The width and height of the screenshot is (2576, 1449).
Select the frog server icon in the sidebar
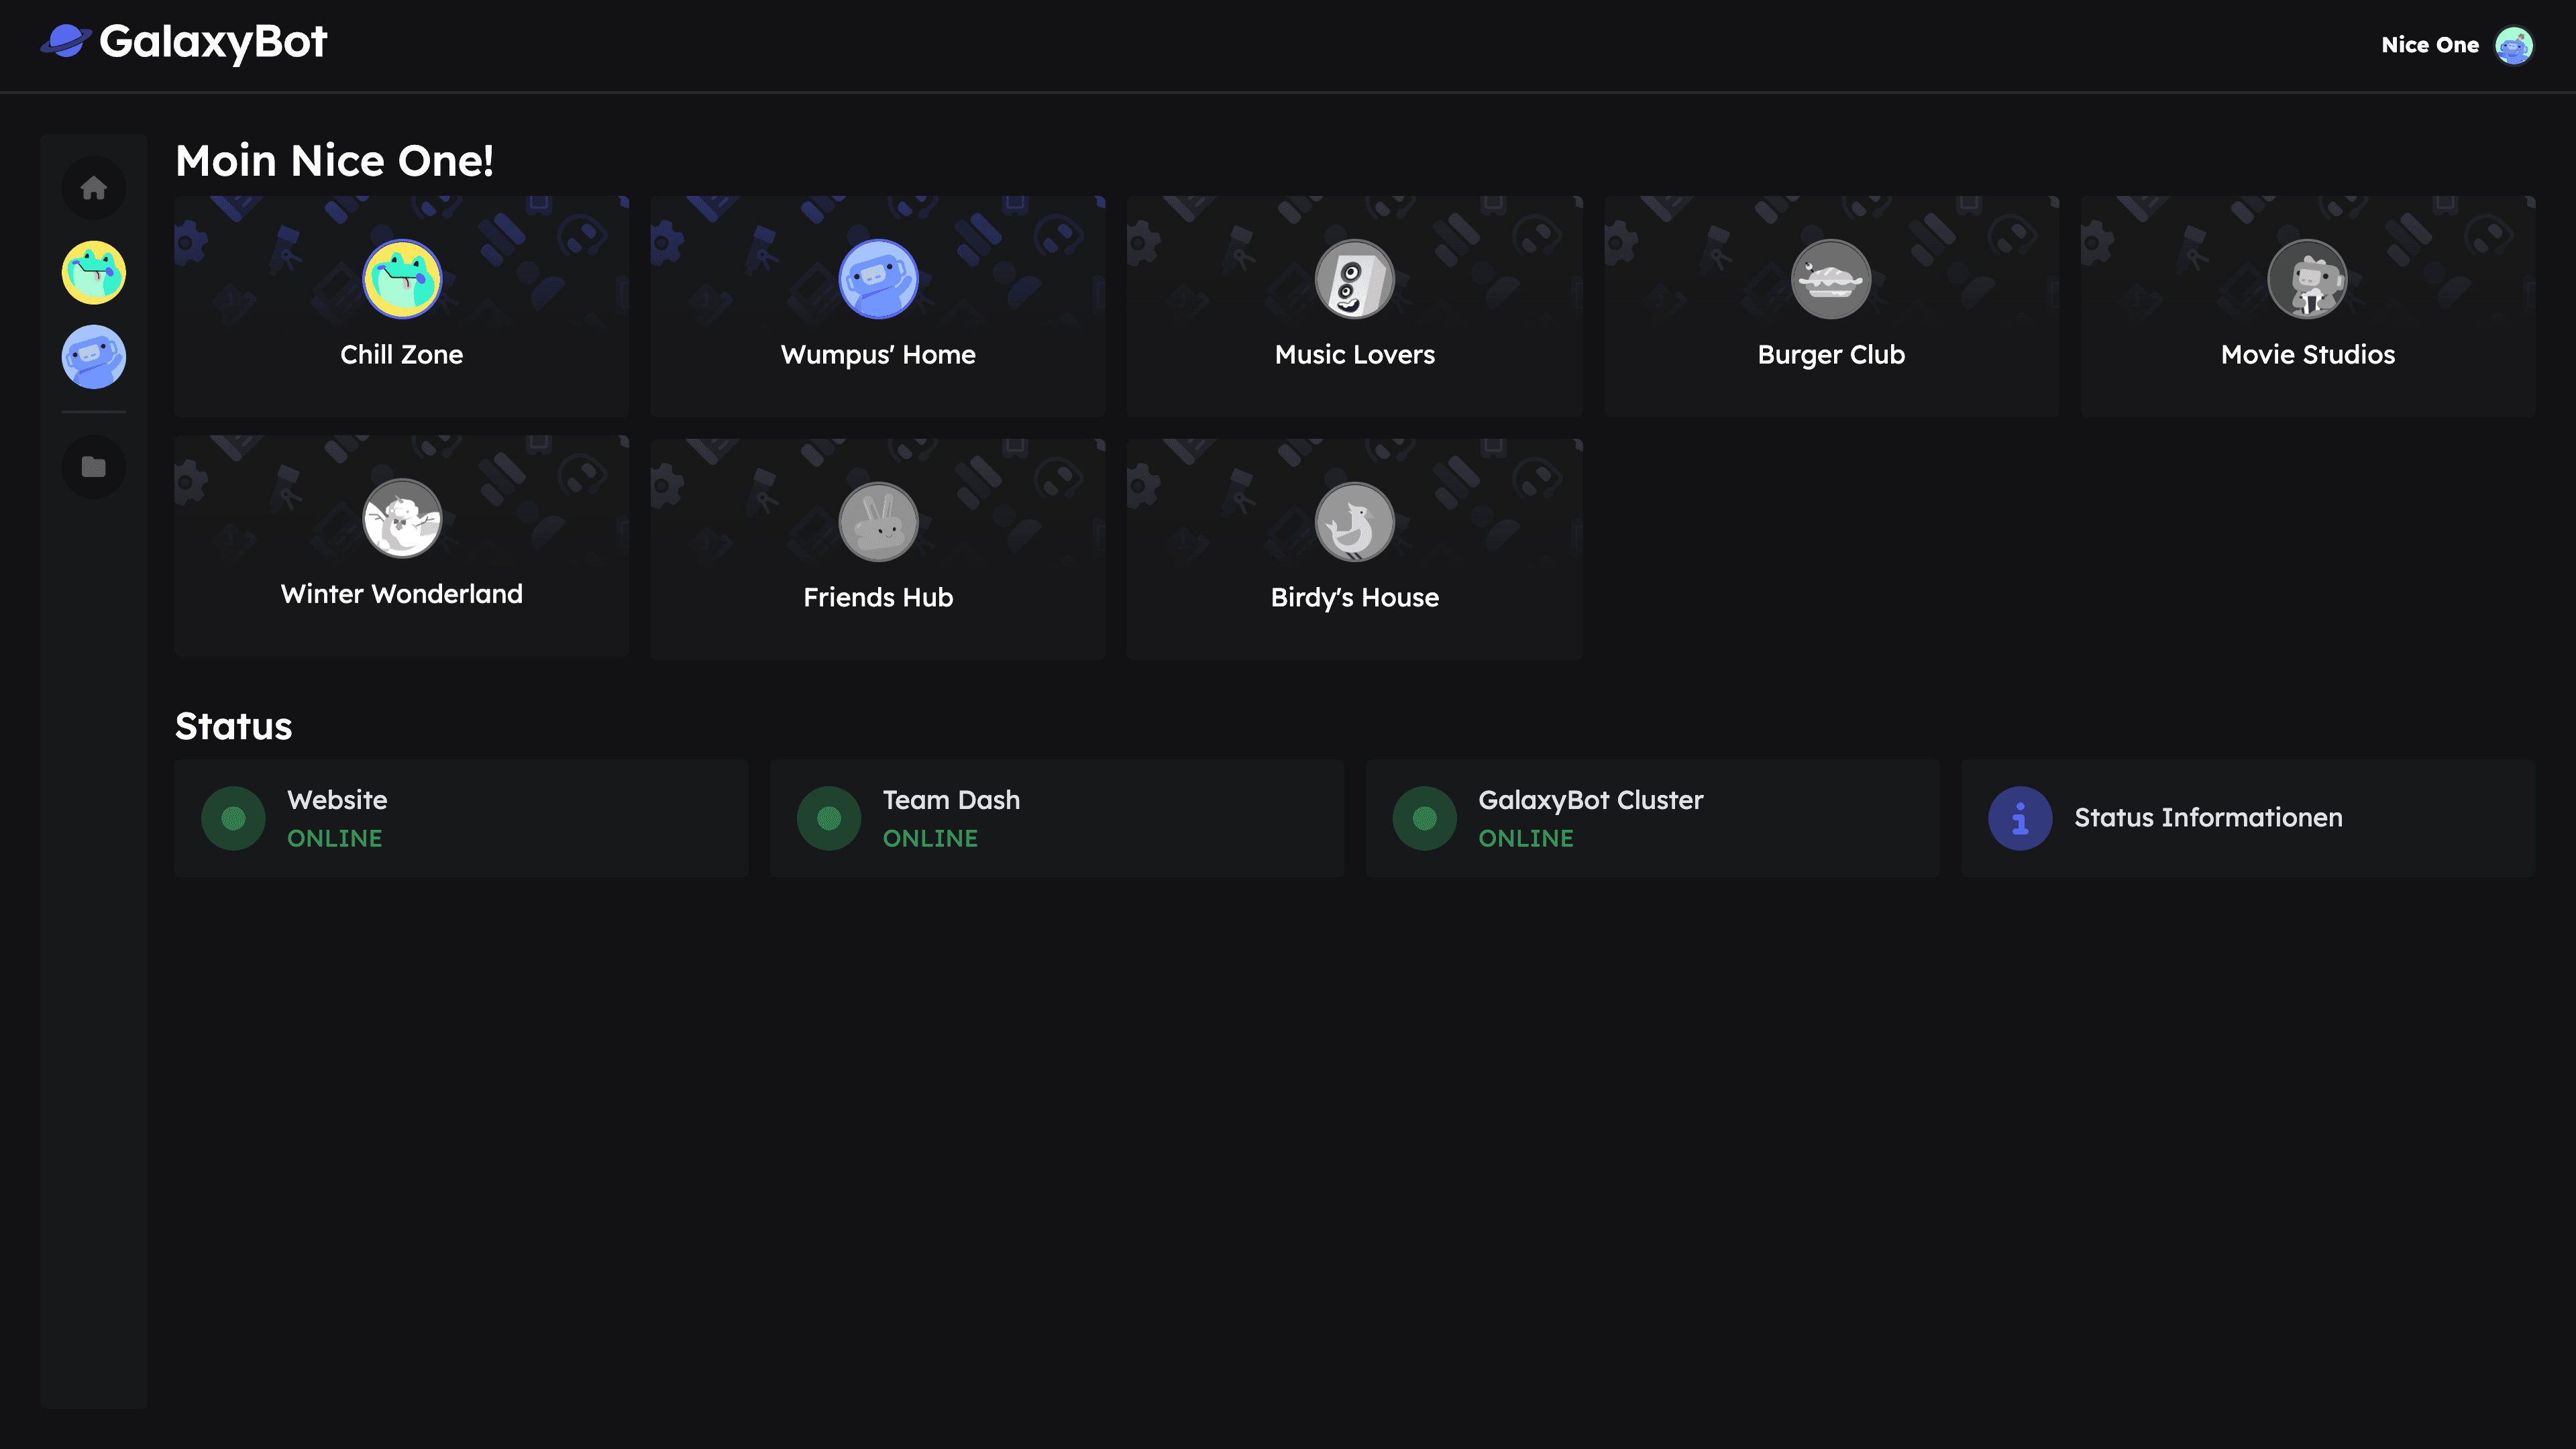click(x=93, y=272)
